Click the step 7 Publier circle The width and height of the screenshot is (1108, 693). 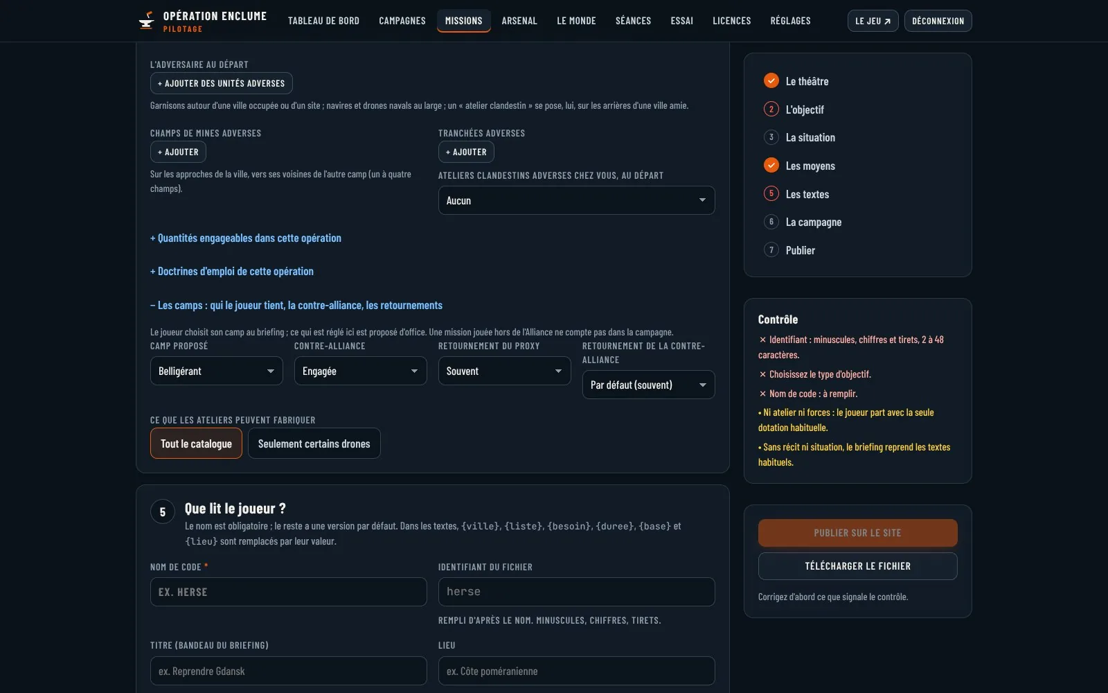tap(771, 250)
